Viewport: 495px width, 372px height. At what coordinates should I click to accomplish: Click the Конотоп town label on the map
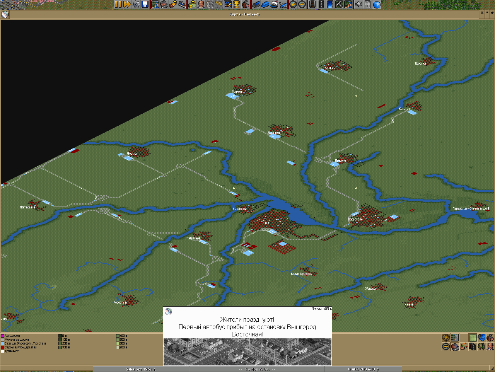click(x=404, y=109)
